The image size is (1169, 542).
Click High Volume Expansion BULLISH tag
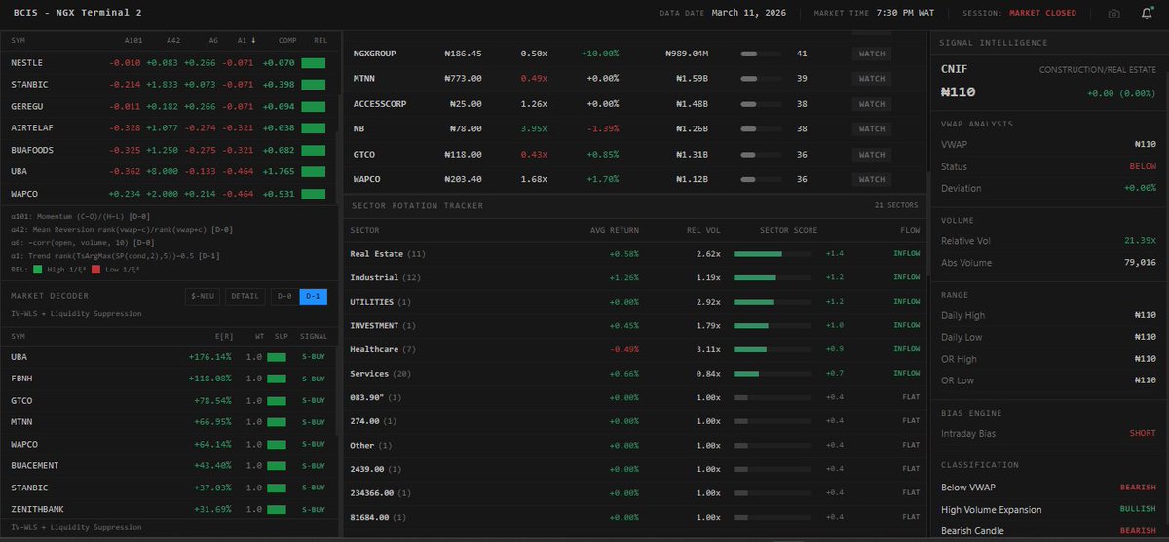click(x=1139, y=509)
